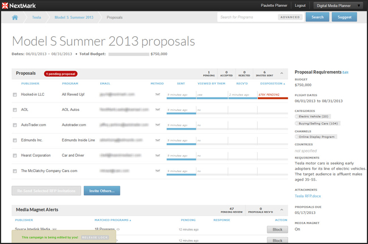Open email method icon for Edmunds Inc. row
The image size is (368, 244).
pos(158,140)
